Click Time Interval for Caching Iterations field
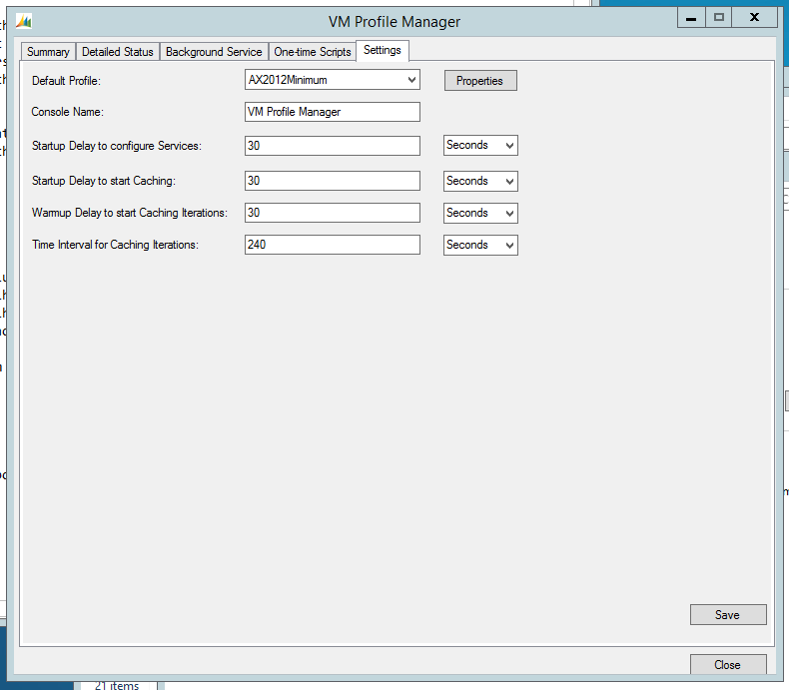789x690 pixels. coord(333,245)
